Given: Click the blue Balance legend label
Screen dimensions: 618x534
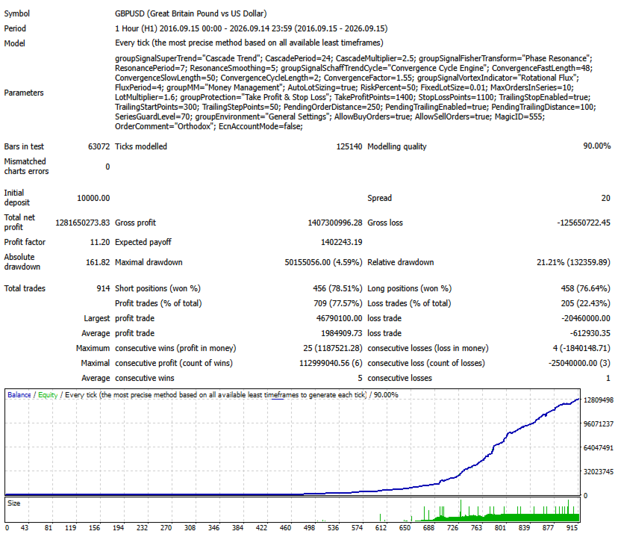Looking at the screenshot, I should click(19, 395).
